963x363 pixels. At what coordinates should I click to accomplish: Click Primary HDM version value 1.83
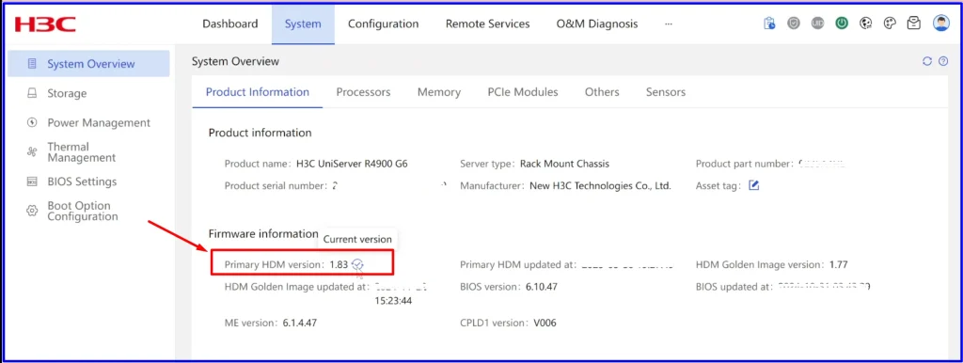click(339, 264)
